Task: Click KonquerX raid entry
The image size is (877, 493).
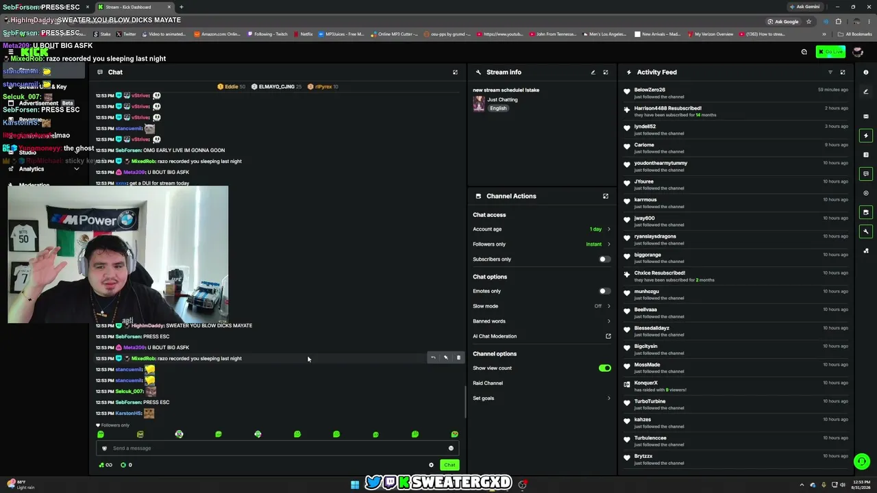Action: pos(736,386)
